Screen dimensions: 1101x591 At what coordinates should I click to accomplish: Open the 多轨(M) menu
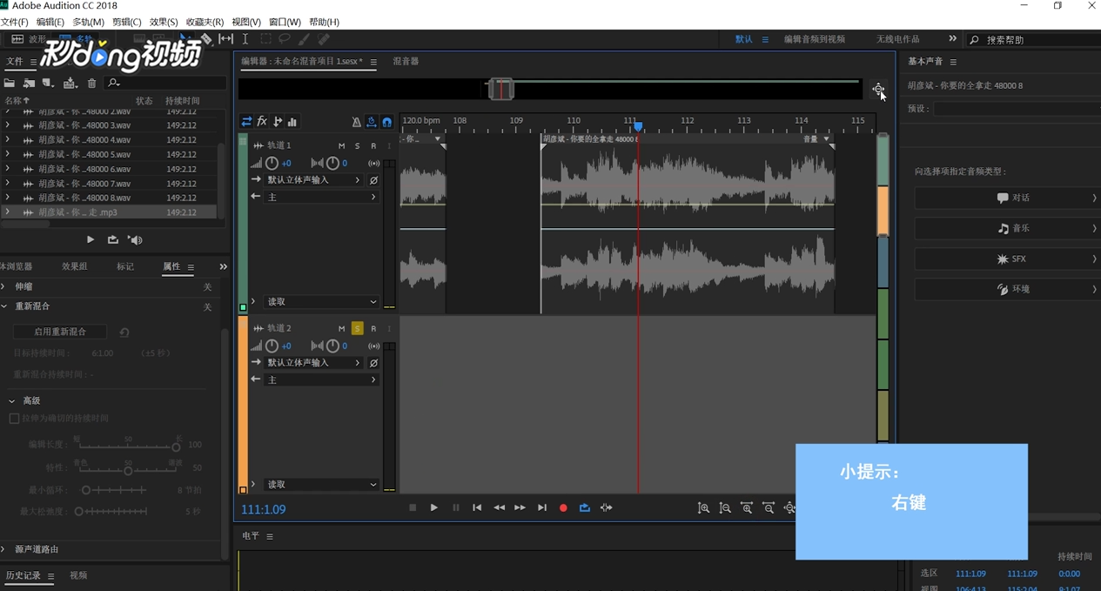[88, 22]
